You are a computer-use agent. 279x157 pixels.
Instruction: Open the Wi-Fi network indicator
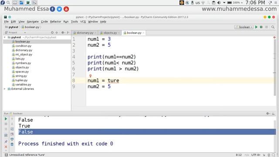(x=203, y=3)
